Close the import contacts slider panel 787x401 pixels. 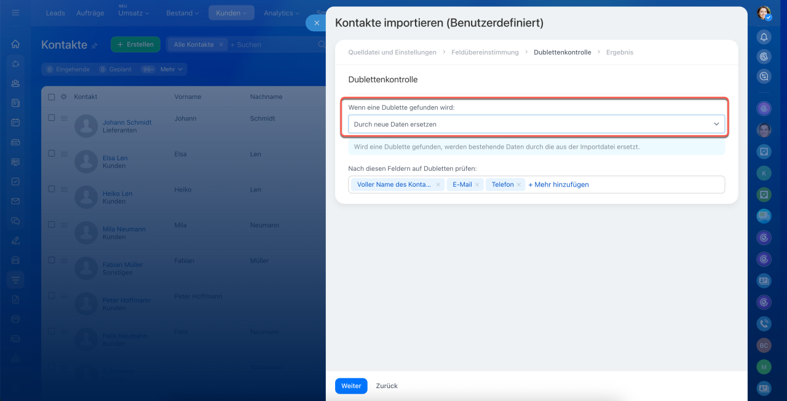316,23
